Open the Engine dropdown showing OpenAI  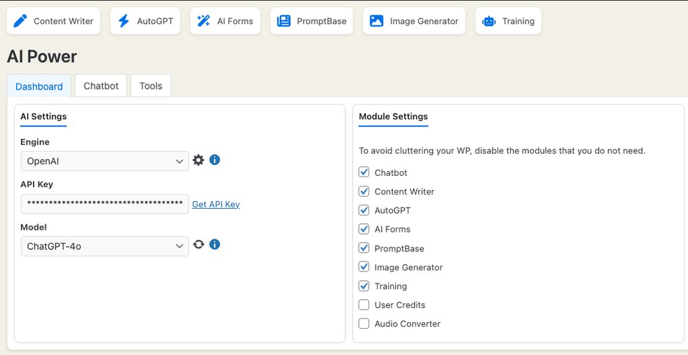(x=105, y=161)
